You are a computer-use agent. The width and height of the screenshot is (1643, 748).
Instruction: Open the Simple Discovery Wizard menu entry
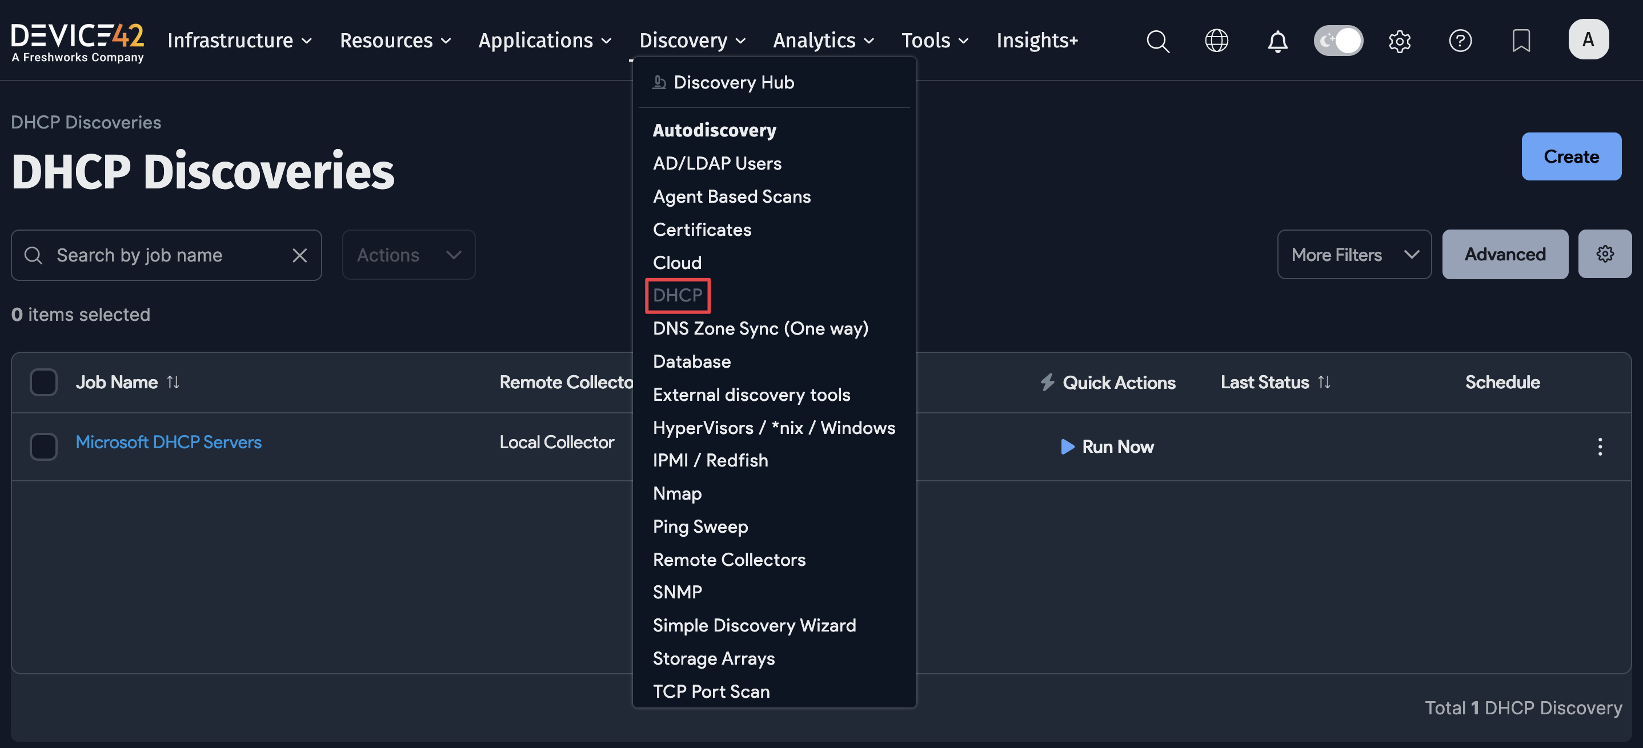tap(755, 625)
